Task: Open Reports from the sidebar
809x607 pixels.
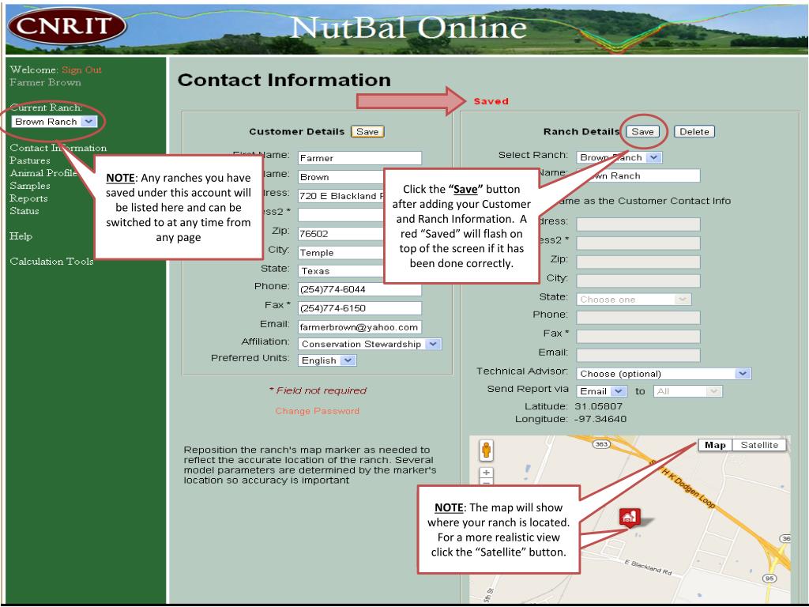Action: point(28,198)
